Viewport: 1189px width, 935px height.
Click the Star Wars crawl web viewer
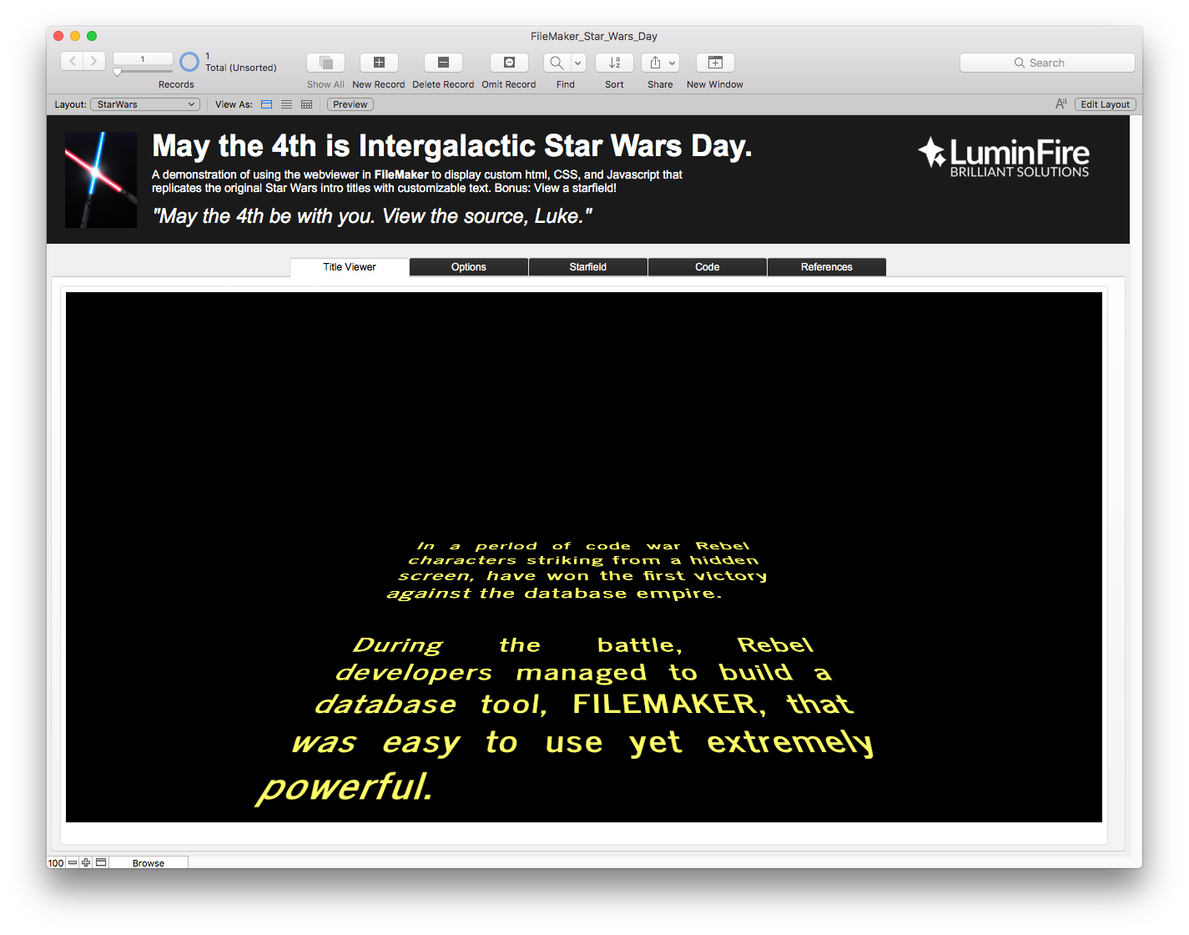point(584,557)
